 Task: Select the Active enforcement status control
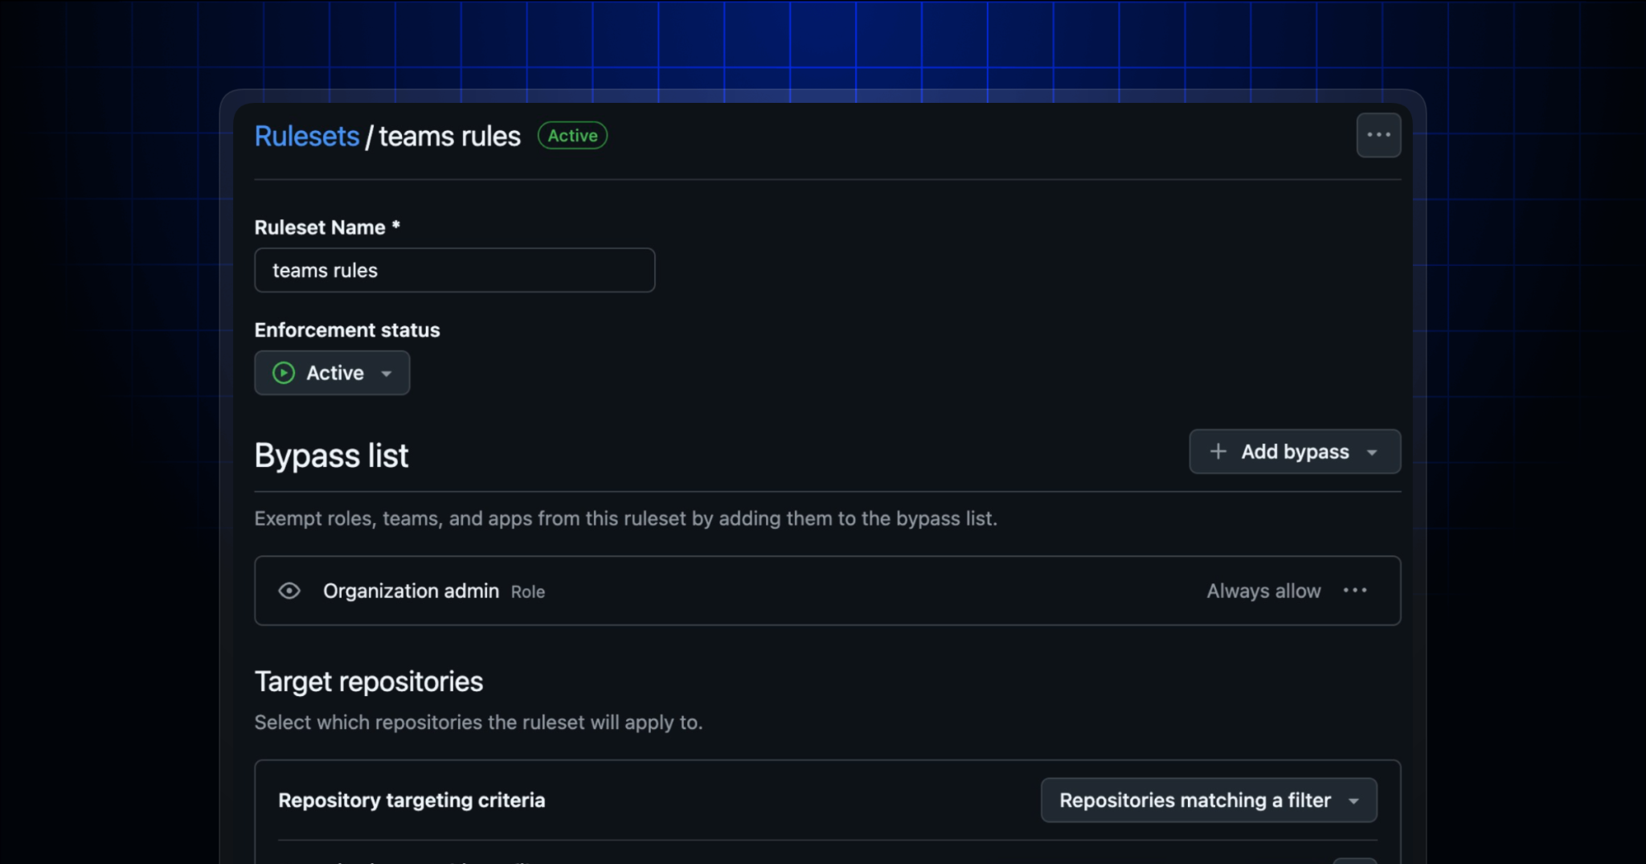(x=332, y=372)
